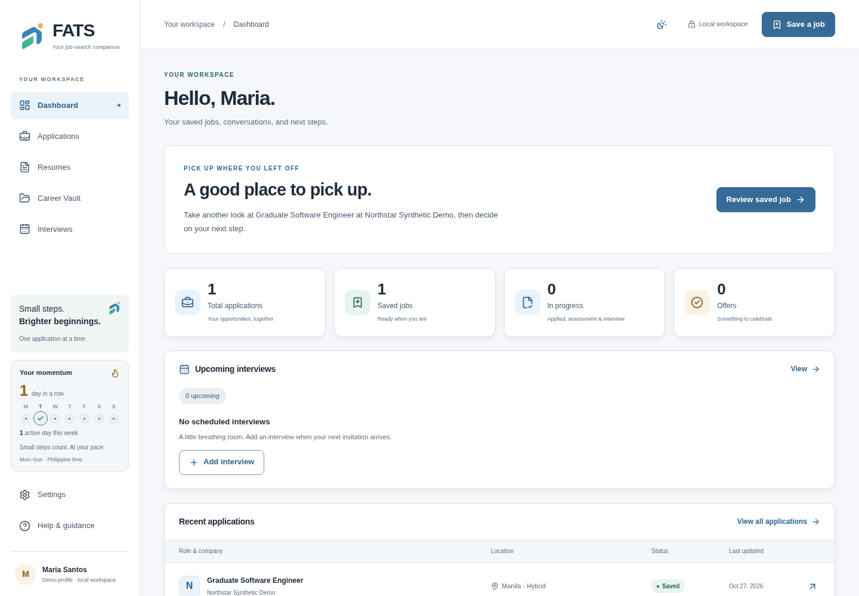The width and height of the screenshot is (859, 596).
Task: Click the Applications briefcase icon in sidebar
Action: click(x=24, y=136)
